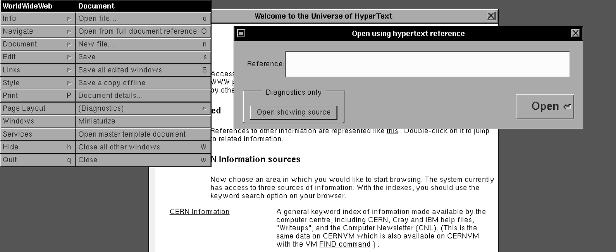Image resolution: width=616 pixels, height=252 pixels.
Task: Choose Miniaturize from Document menu
Action: click(143, 121)
